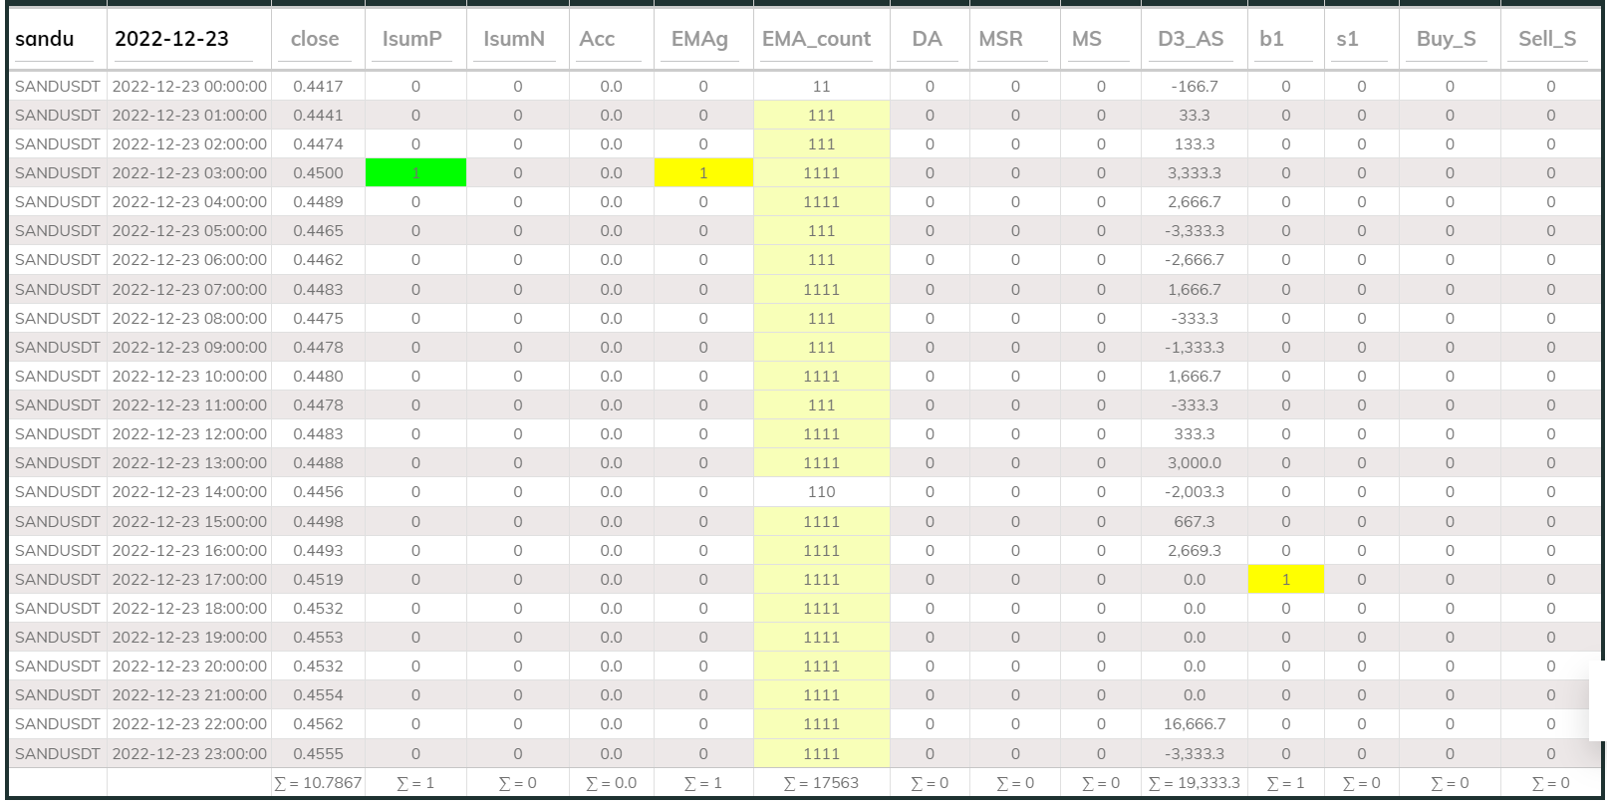Screen dimensions: 1607x802
Task: Select the yellow b1 cell at 17:00:00
Action: [x=1286, y=579]
